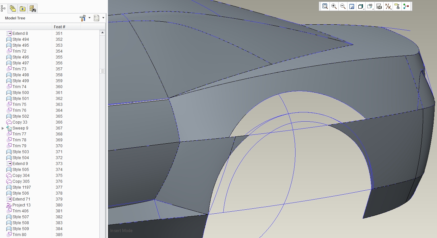Toggle the Spin Center display

pos(406,6)
